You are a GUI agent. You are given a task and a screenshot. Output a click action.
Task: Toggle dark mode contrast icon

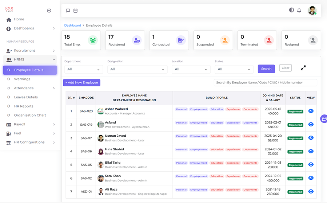pos(291,10)
